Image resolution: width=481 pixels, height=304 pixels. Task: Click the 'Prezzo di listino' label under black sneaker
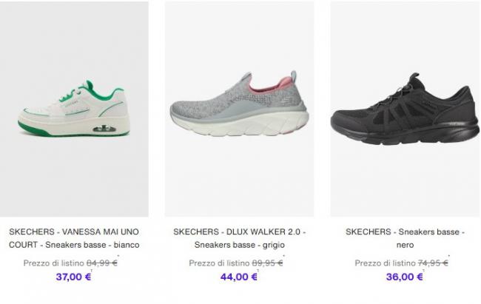(x=385, y=263)
